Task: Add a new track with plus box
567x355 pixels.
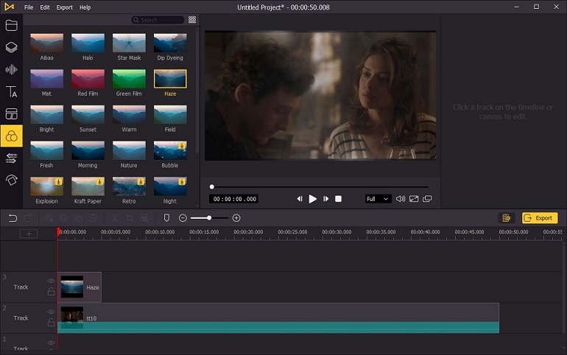Action: click(29, 234)
